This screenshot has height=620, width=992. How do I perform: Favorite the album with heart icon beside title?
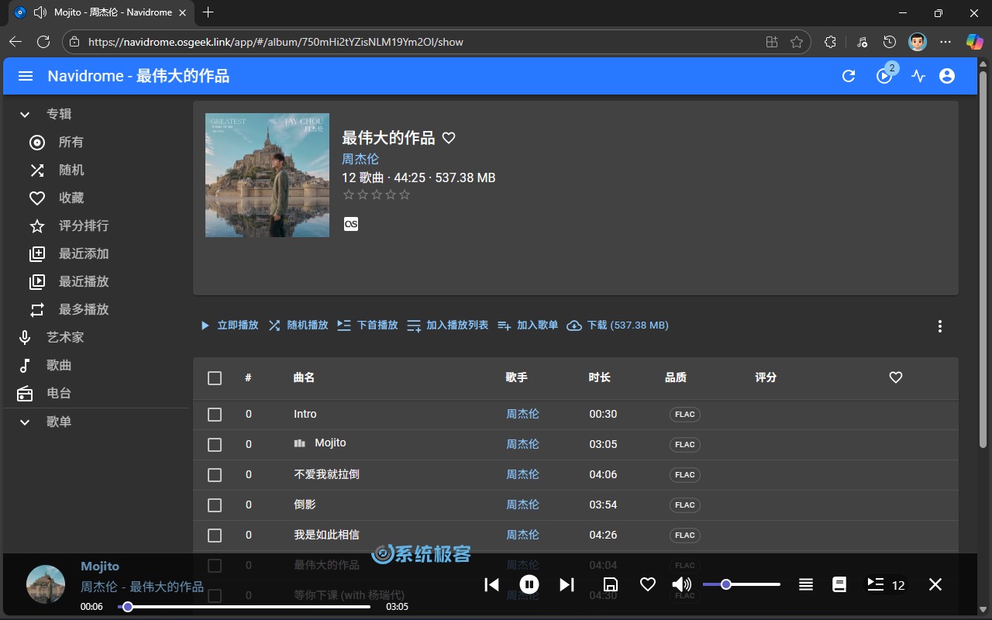[x=449, y=138]
